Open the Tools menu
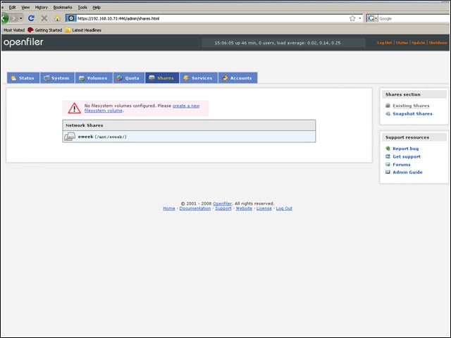This screenshot has width=451, height=338. (82, 8)
